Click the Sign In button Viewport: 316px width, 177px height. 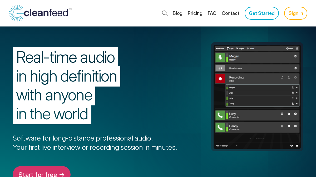pos(296,13)
